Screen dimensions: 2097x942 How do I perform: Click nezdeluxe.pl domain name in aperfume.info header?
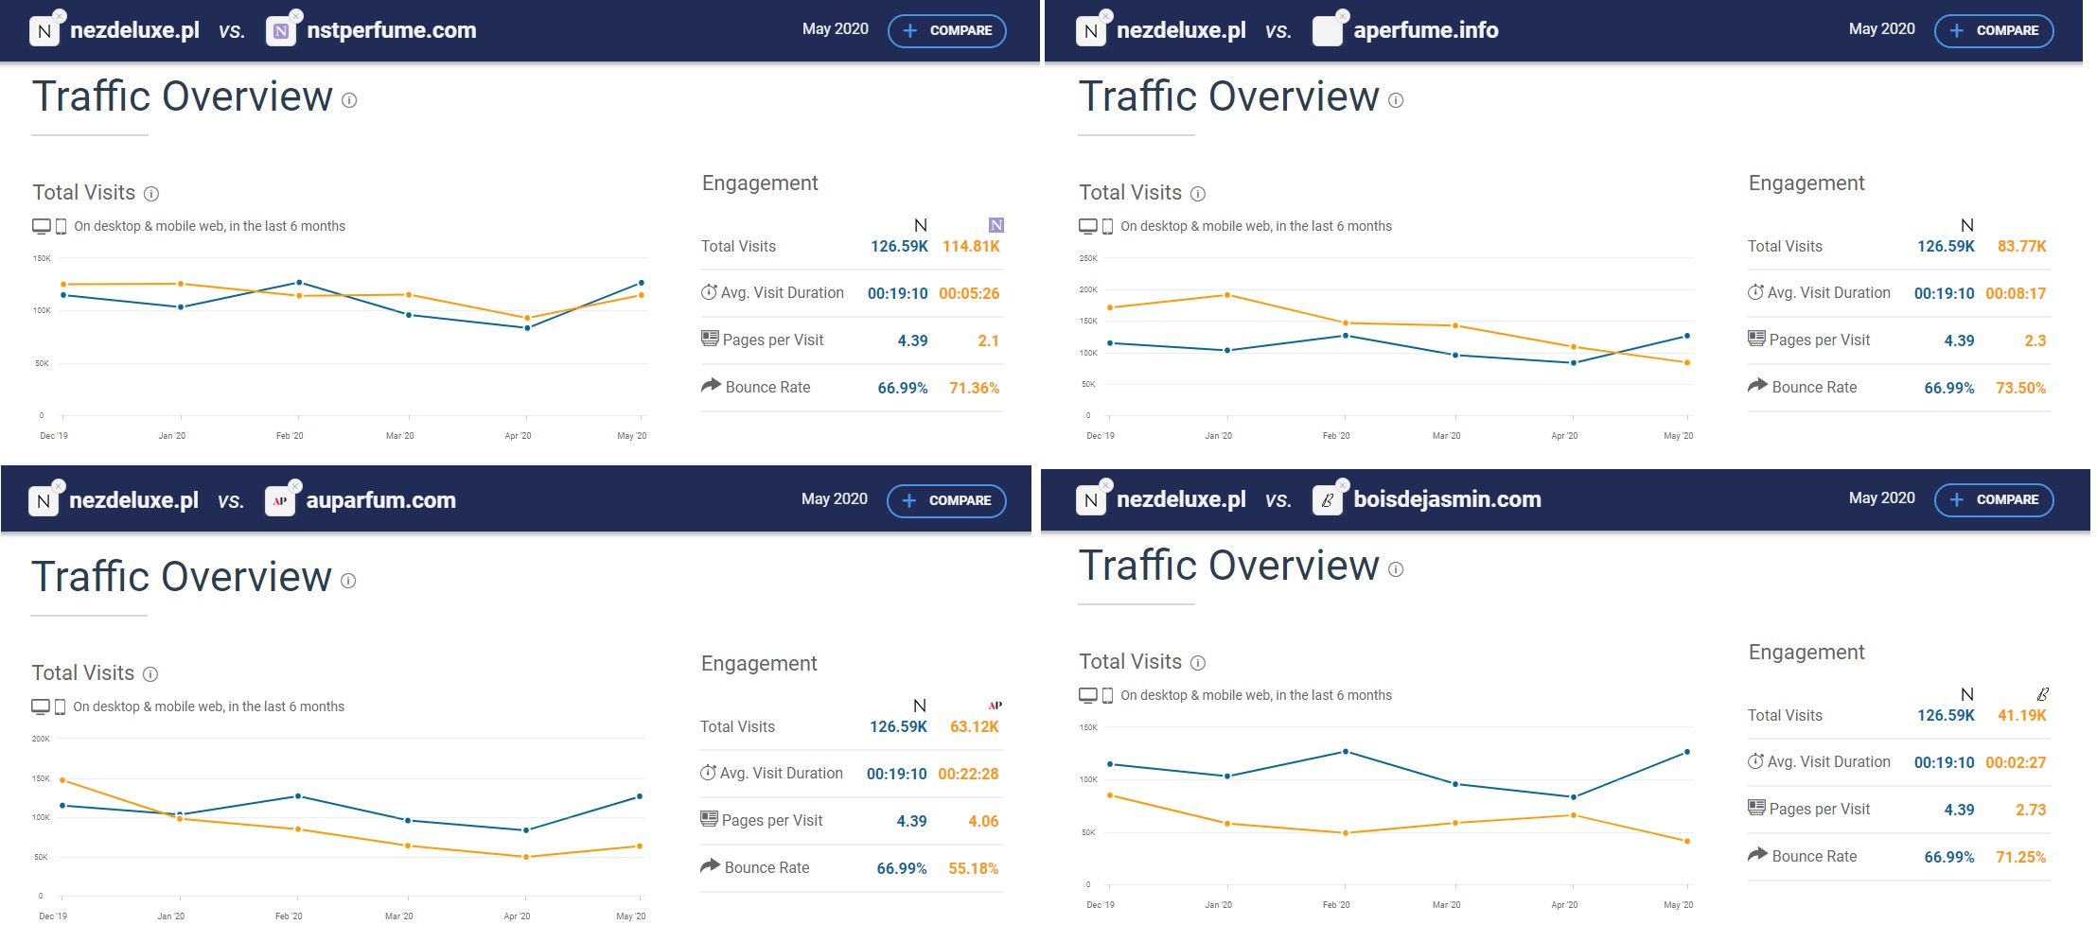coord(1181,30)
